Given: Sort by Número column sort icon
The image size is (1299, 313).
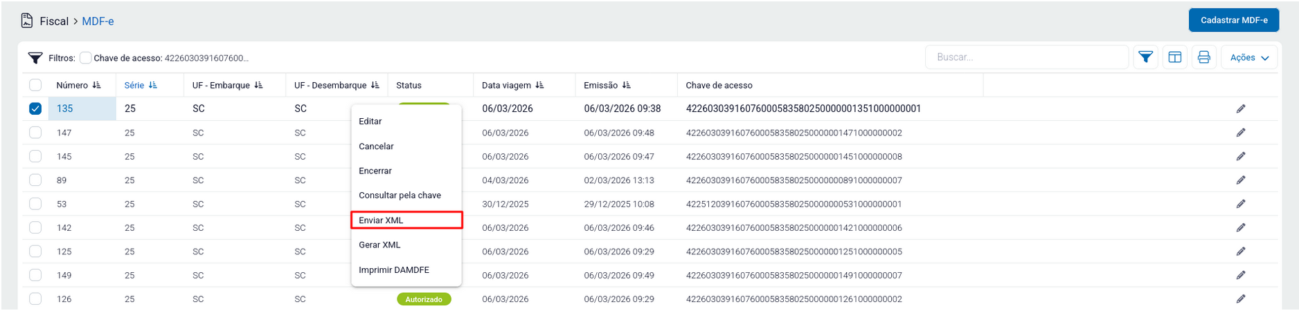Looking at the screenshot, I should pyautogui.click(x=96, y=86).
